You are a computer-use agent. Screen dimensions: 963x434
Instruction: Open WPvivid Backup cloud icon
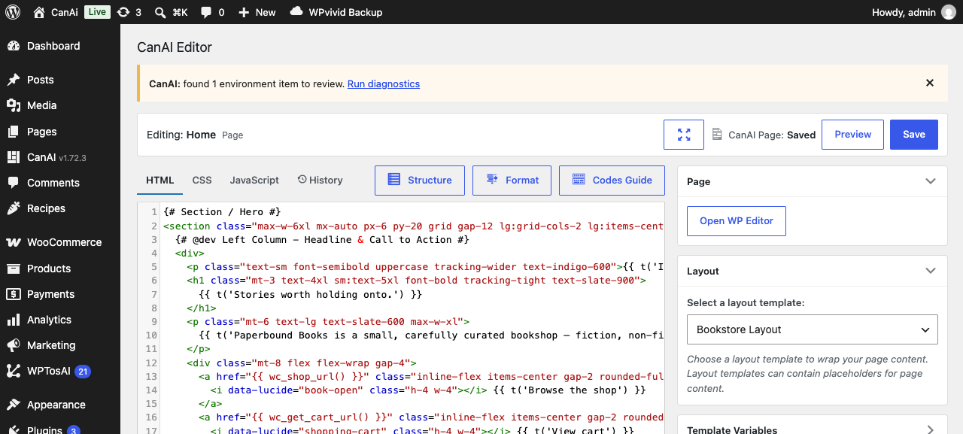click(x=296, y=12)
